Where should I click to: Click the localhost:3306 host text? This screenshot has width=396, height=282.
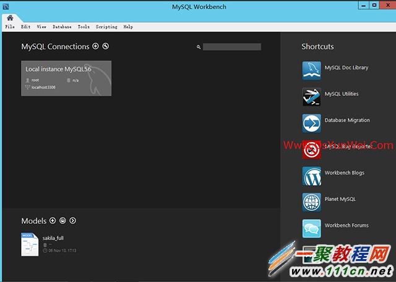pyautogui.click(x=43, y=87)
